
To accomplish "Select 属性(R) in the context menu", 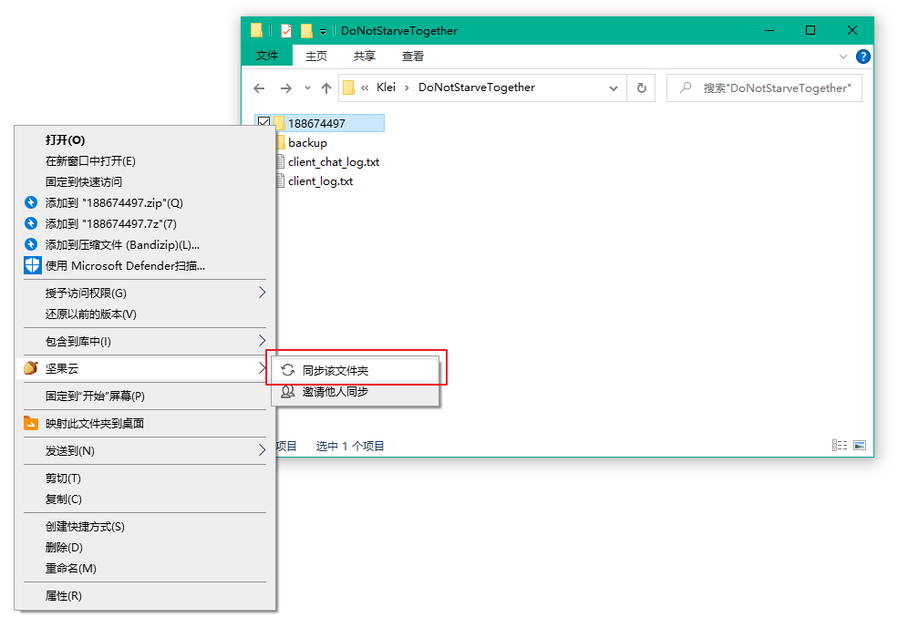I will tap(64, 596).
